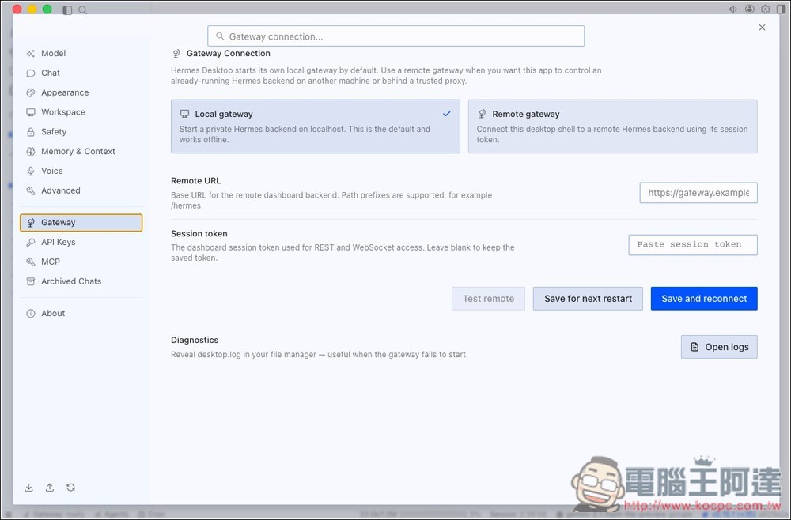This screenshot has width=791, height=520.
Task: Click the Safety lock icon
Action: [x=31, y=132]
